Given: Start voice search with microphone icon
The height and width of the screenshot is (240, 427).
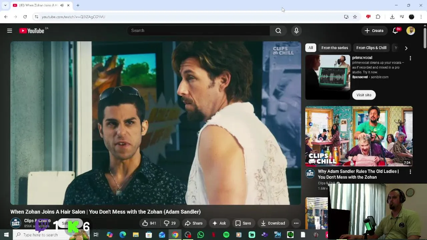Looking at the screenshot, I should [296, 31].
